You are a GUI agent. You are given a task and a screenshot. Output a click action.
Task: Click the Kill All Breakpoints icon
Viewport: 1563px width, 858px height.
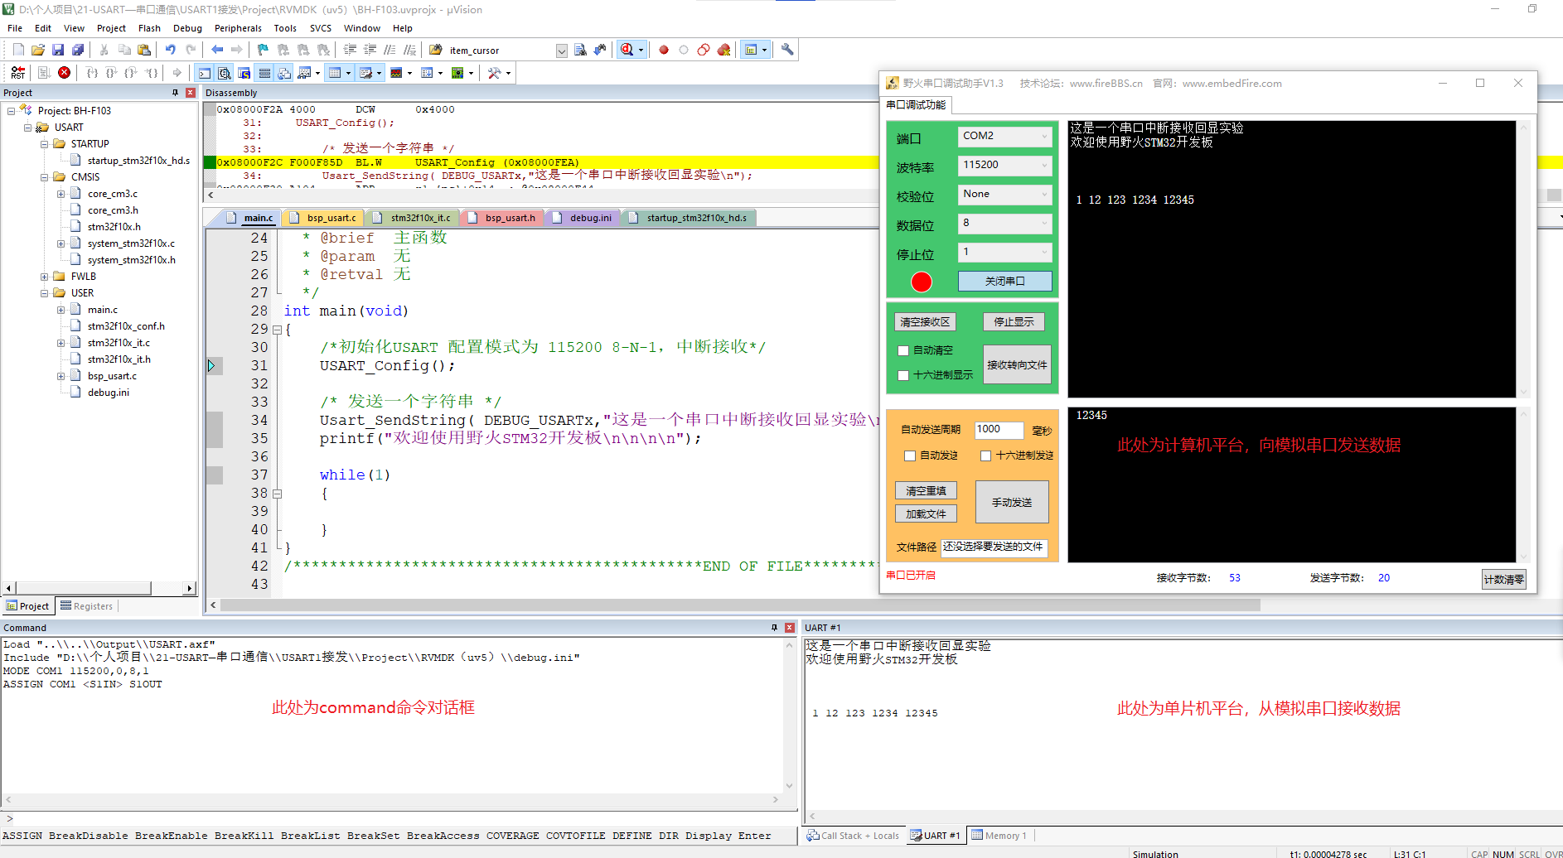[723, 50]
